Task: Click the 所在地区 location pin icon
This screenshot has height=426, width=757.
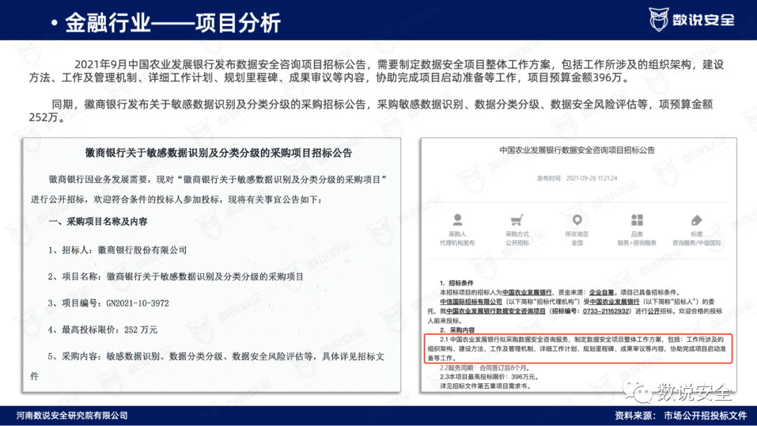Action: coord(577,220)
